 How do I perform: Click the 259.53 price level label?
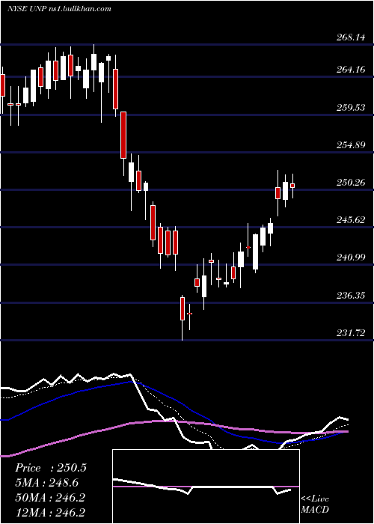coord(350,108)
